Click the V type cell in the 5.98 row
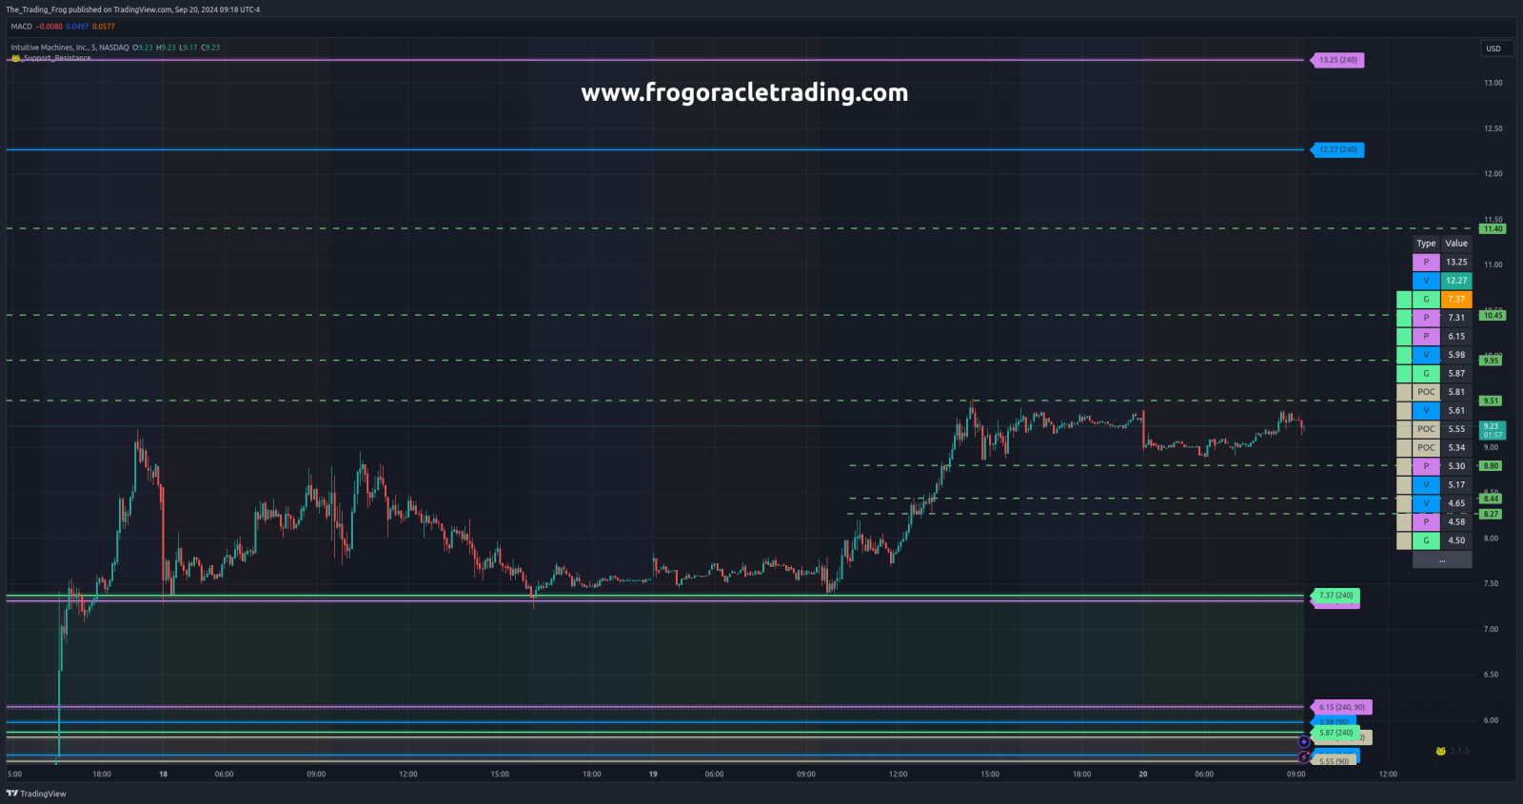Viewport: 1523px width, 804px height. 1426,355
